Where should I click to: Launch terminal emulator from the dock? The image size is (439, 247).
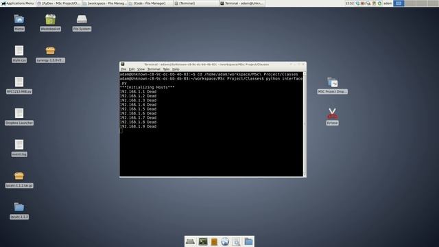(x=203, y=242)
